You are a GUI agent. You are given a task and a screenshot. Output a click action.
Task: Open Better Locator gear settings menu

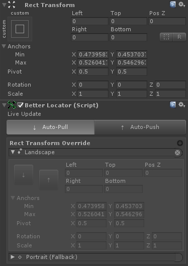[181, 105]
